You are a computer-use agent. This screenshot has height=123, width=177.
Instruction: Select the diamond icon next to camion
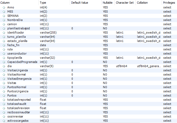click(4, 24)
